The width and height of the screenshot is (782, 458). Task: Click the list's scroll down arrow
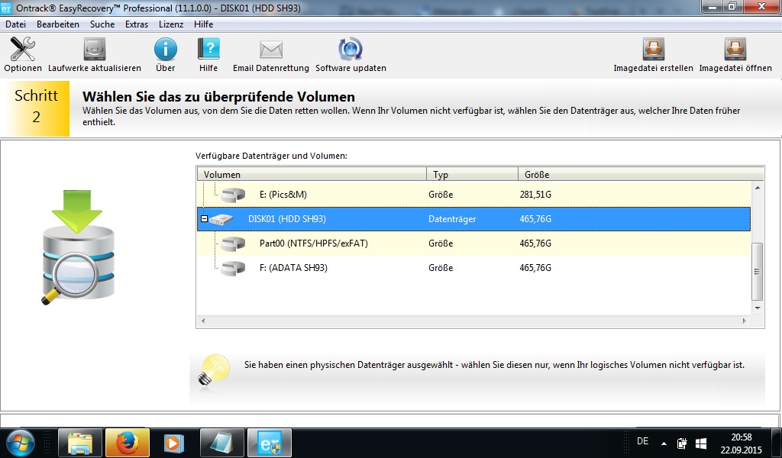758,308
